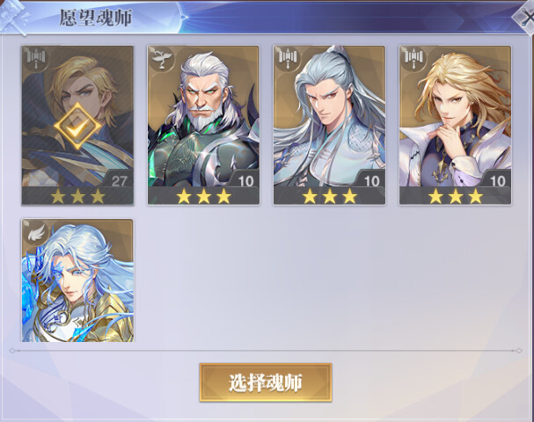This screenshot has height=422, width=534.
Task: Click the 愿望魂师 title header
Action: coord(96,18)
